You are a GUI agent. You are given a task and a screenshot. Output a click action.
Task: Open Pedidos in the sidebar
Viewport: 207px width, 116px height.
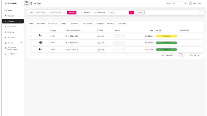(13, 21)
